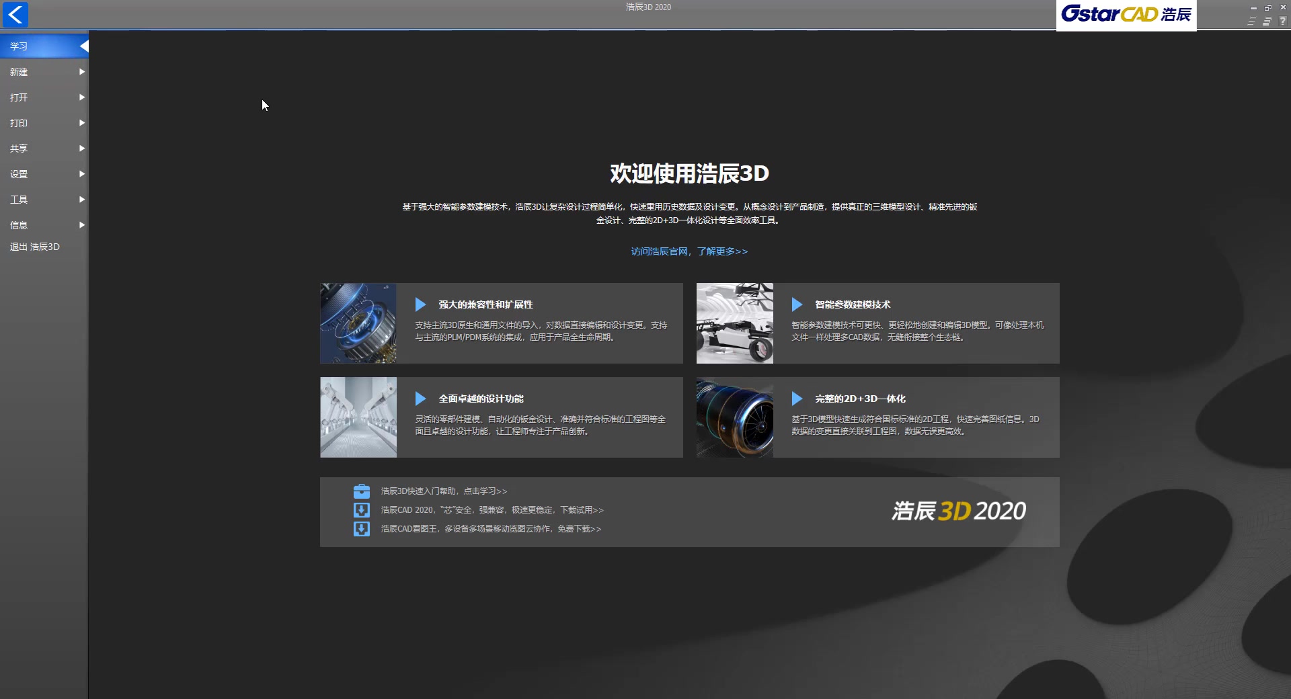Click the cascade windows icon next to help
This screenshot has width=1291, height=699.
click(x=1267, y=22)
